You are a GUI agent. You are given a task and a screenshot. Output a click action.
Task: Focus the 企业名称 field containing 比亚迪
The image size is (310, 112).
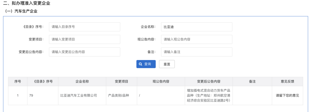tap(197, 27)
